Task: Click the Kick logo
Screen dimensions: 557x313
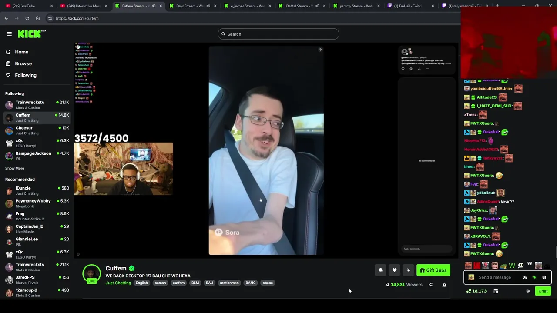Action: tap(31, 34)
